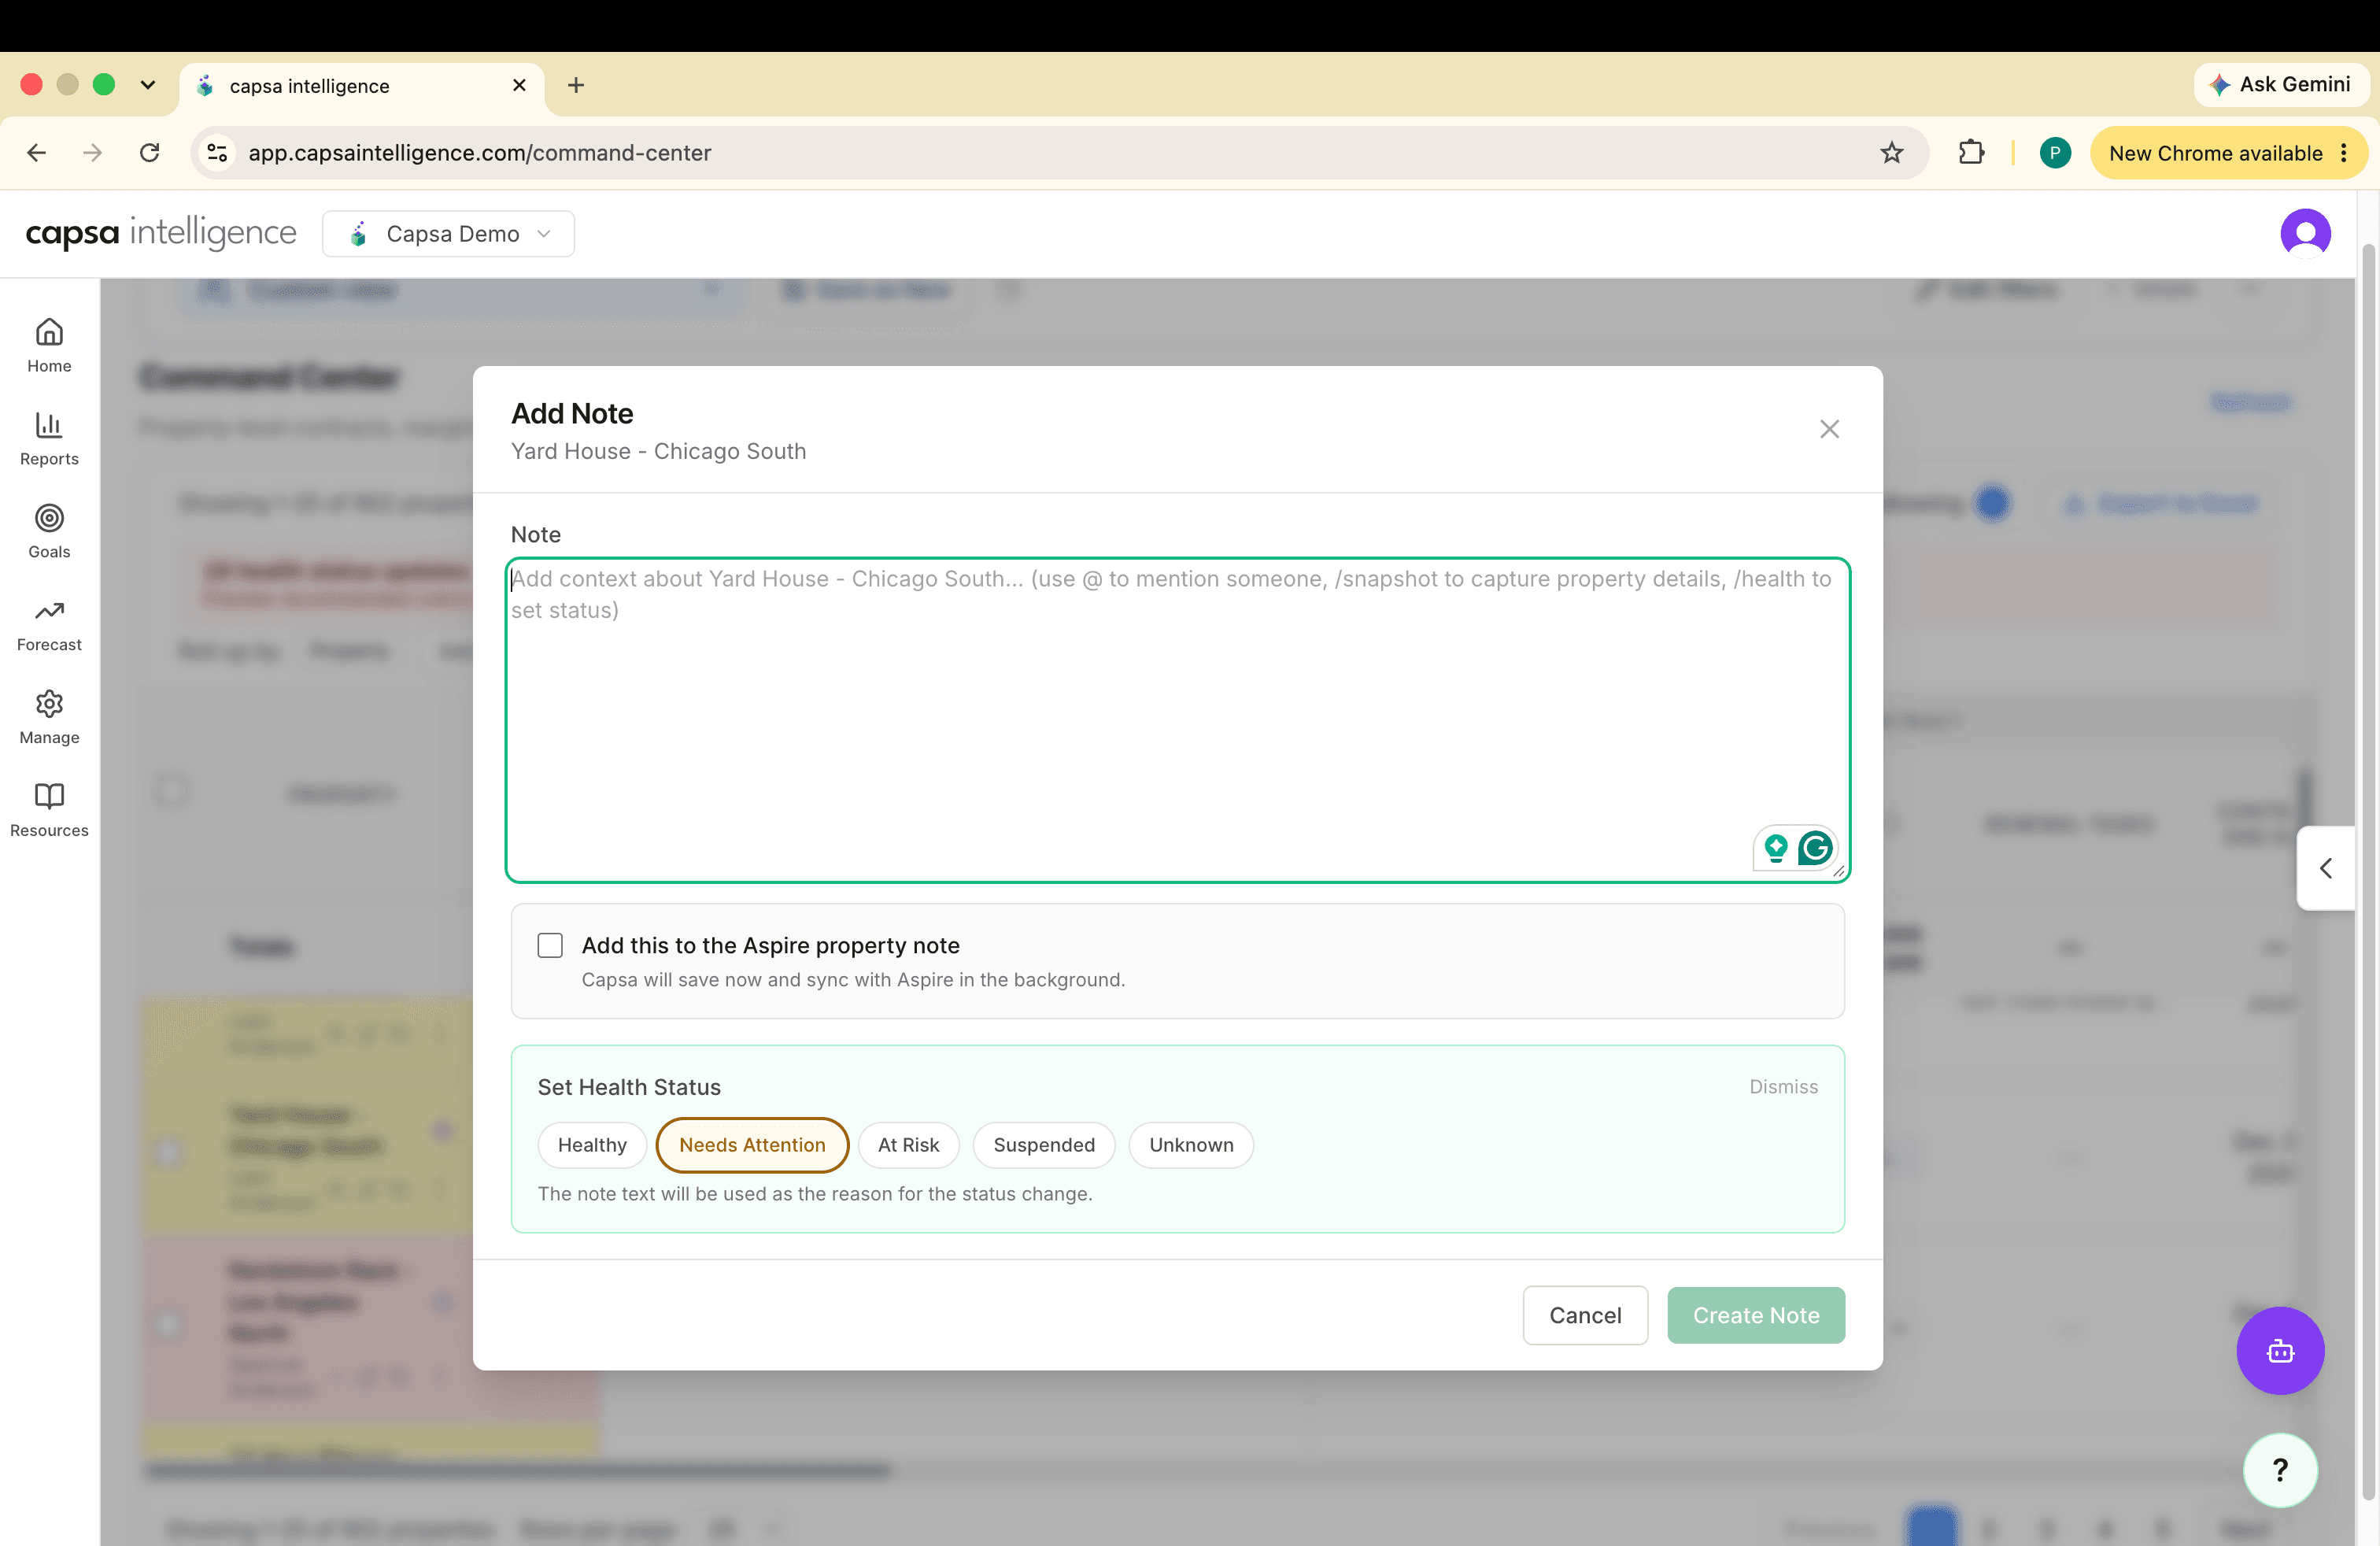Open the Chrome tab search dropdown arrow
2380x1546 pixels.
148,85
